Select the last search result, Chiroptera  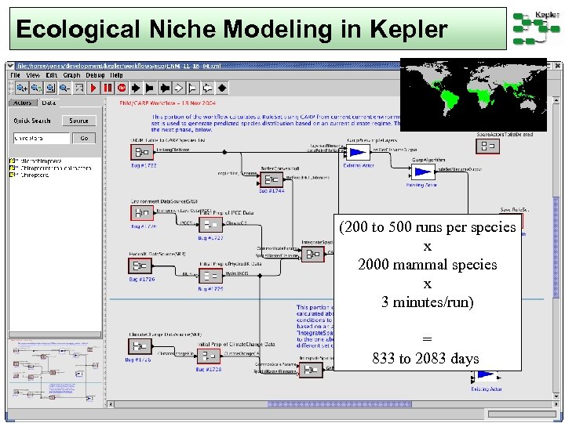[x=30, y=175]
